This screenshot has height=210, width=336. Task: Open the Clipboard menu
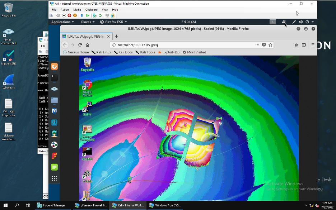point(91,10)
